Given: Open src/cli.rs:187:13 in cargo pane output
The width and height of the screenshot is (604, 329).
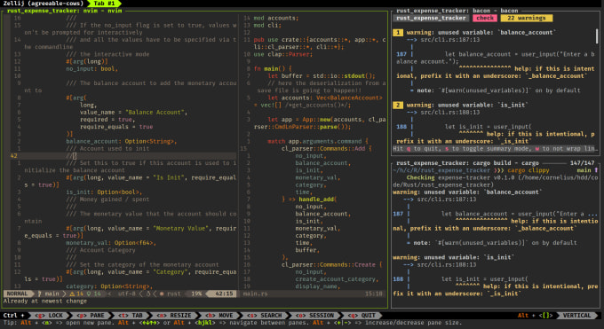Looking at the screenshot, I should click(447, 200).
